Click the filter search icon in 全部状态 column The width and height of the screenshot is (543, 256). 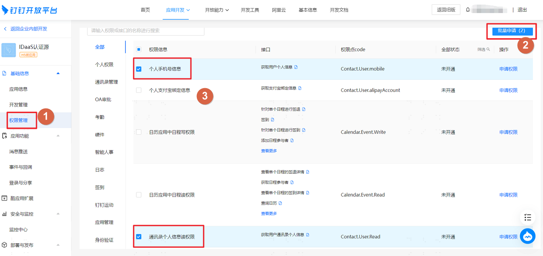click(x=488, y=50)
